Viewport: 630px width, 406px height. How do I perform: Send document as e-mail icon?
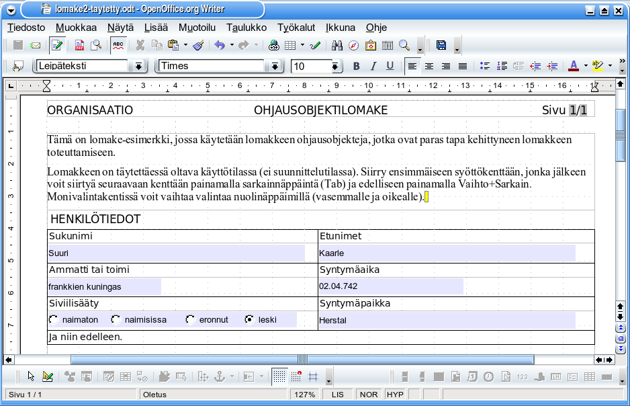tap(36, 46)
